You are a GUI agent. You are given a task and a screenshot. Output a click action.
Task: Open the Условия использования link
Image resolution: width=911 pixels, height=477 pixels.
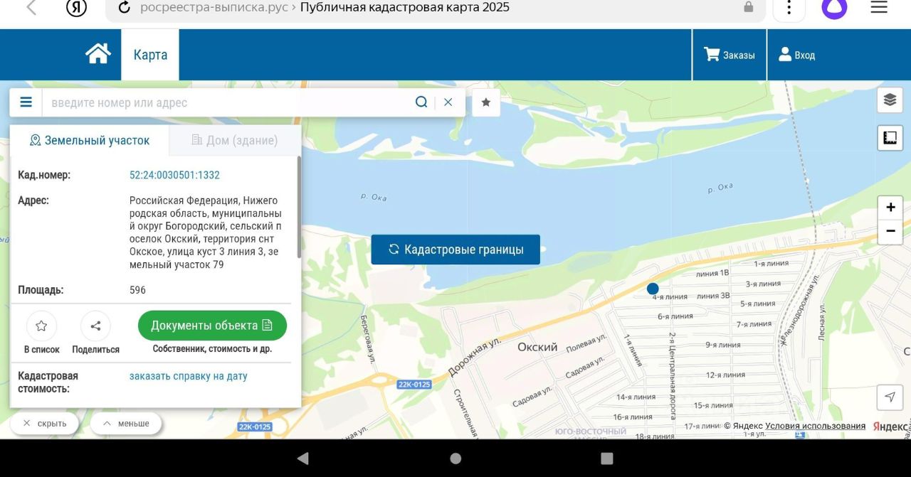816,426
